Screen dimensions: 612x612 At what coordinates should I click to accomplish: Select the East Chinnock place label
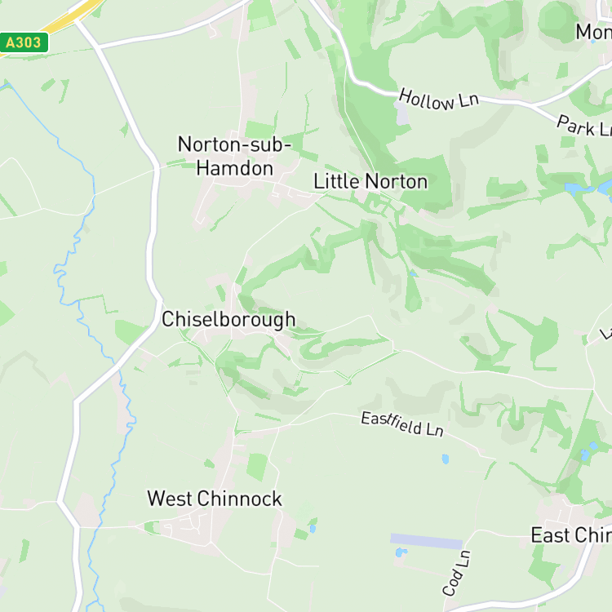[x=571, y=535]
